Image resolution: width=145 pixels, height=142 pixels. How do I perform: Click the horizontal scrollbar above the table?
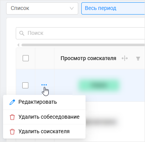tap(83, 45)
